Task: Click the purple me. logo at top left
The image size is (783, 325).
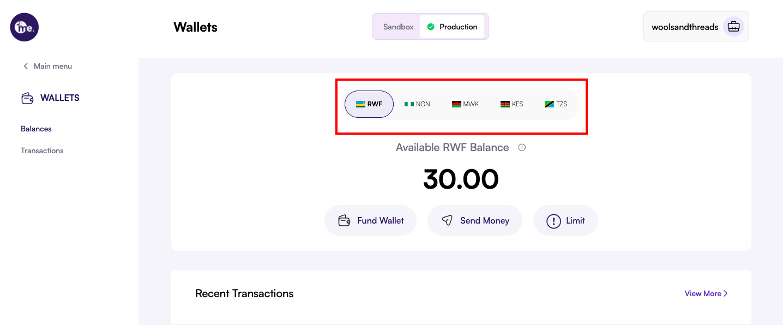Action: [x=24, y=27]
